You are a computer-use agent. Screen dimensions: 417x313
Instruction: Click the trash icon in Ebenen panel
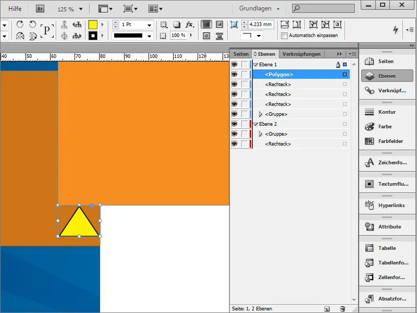[342, 308]
